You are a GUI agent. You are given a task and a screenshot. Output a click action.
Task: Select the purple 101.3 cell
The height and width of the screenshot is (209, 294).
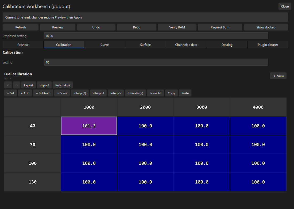[x=89, y=126]
